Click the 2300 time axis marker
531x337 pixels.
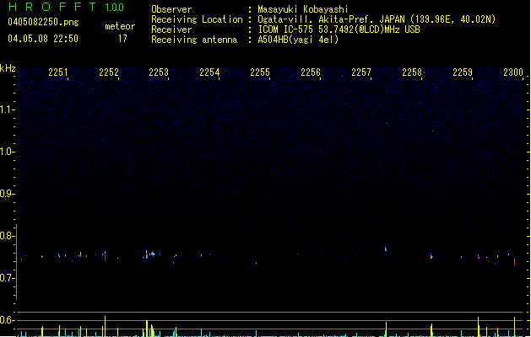(x=513, y=72)
